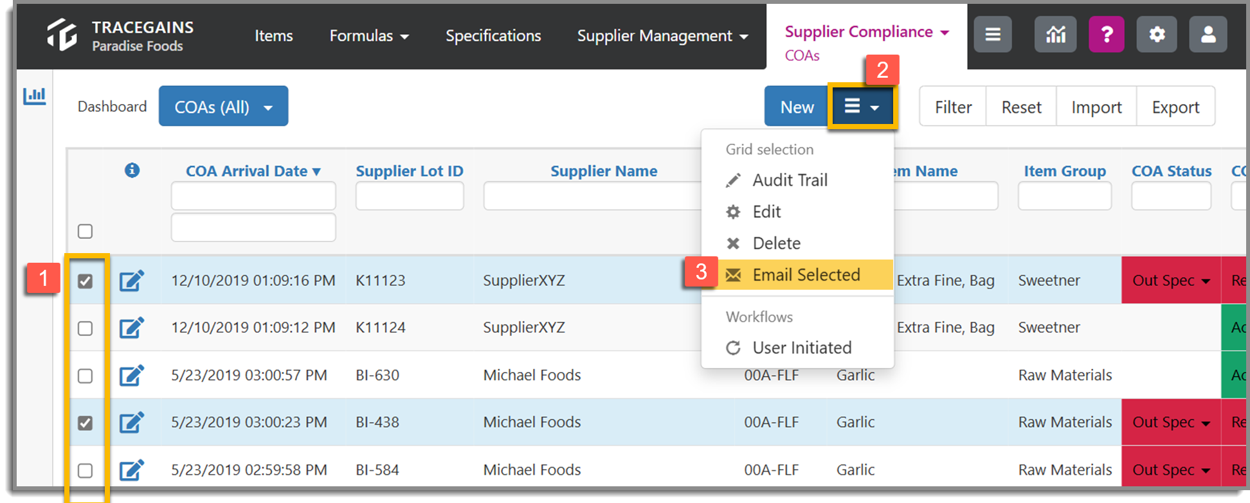Image resolution: width=1250 pixels, height=503 pixels.
Task: Open the Formulas dropdown menu
Action: point(369,36)
